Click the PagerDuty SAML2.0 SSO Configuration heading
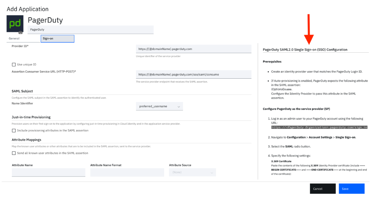Screen dimensions: 371x197 (305, 50)
